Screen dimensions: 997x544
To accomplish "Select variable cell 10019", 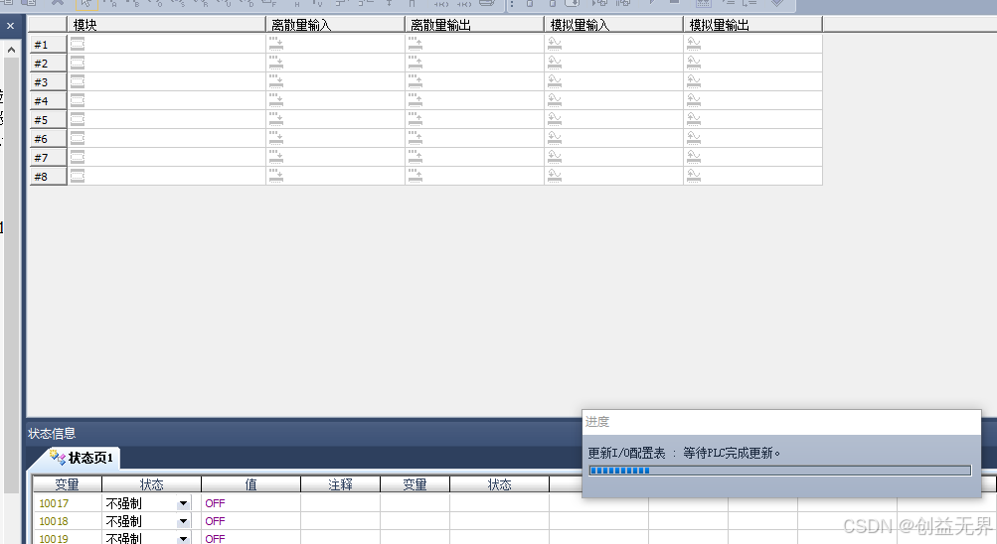I will click(x=68, y=538).
